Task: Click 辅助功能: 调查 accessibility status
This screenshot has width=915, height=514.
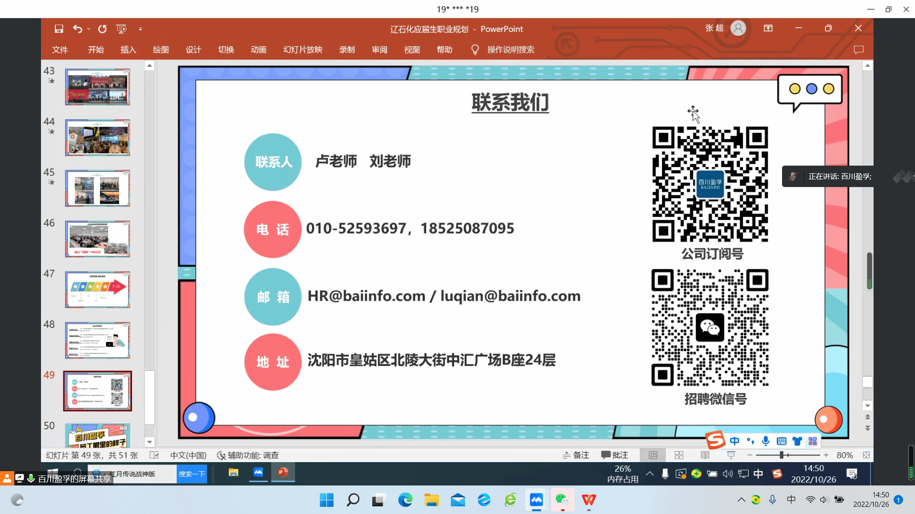Action: (248, 455)
